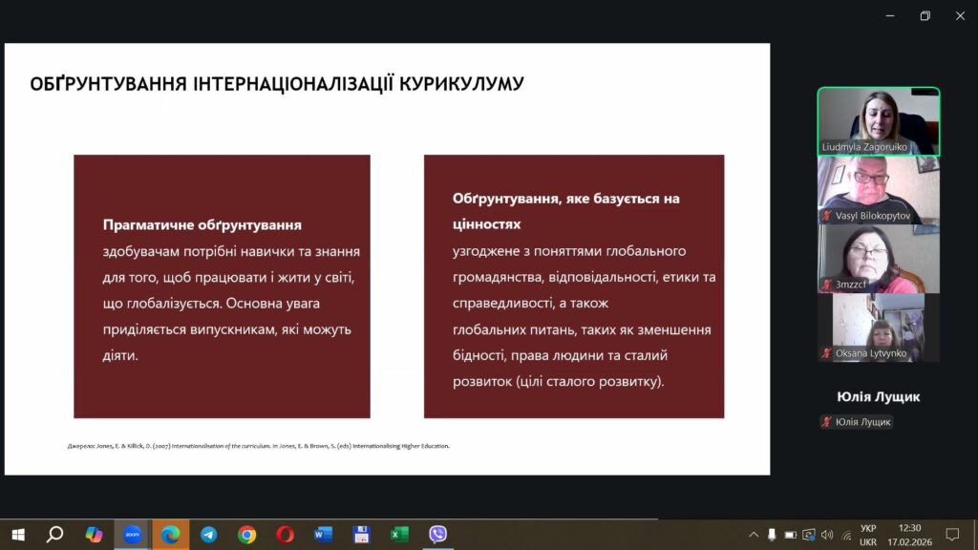This screenshot has height=550, width=978.
Task: Select Liudmyla Zagoruiko's video thumbnail
Action: pos(878,121)
